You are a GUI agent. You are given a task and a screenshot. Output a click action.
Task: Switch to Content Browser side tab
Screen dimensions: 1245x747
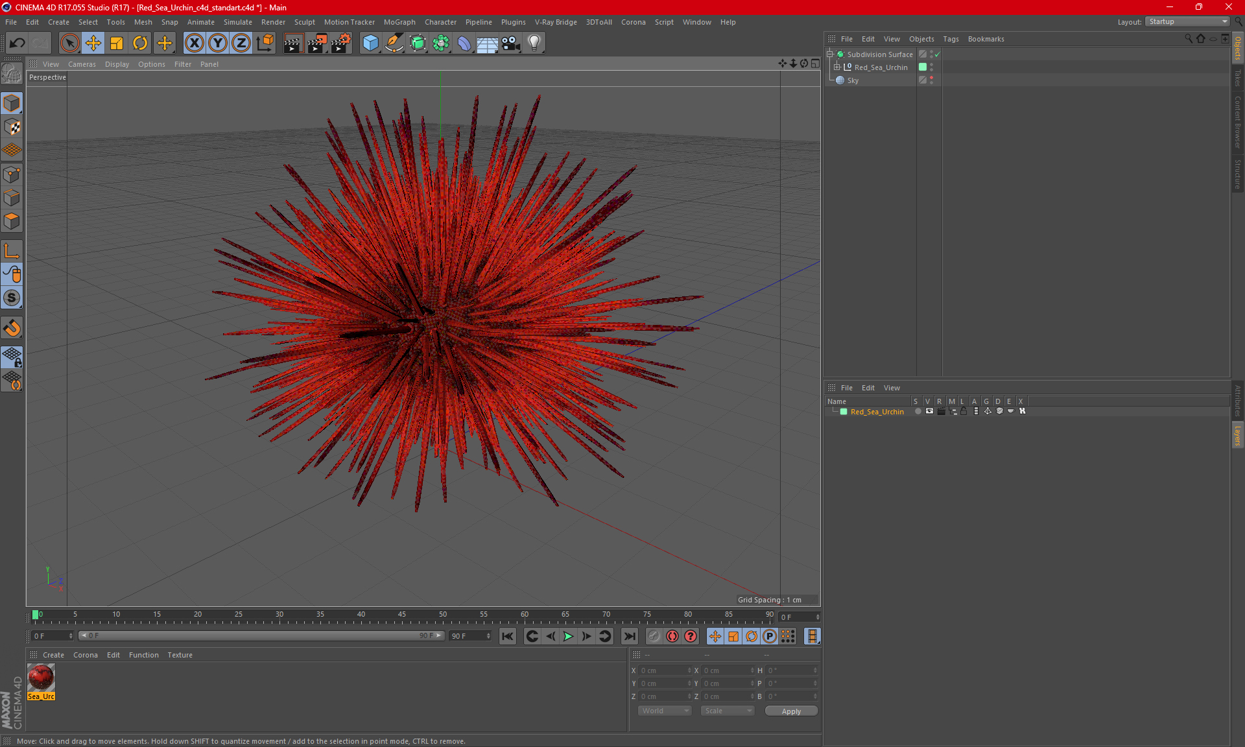[1237, 122]
